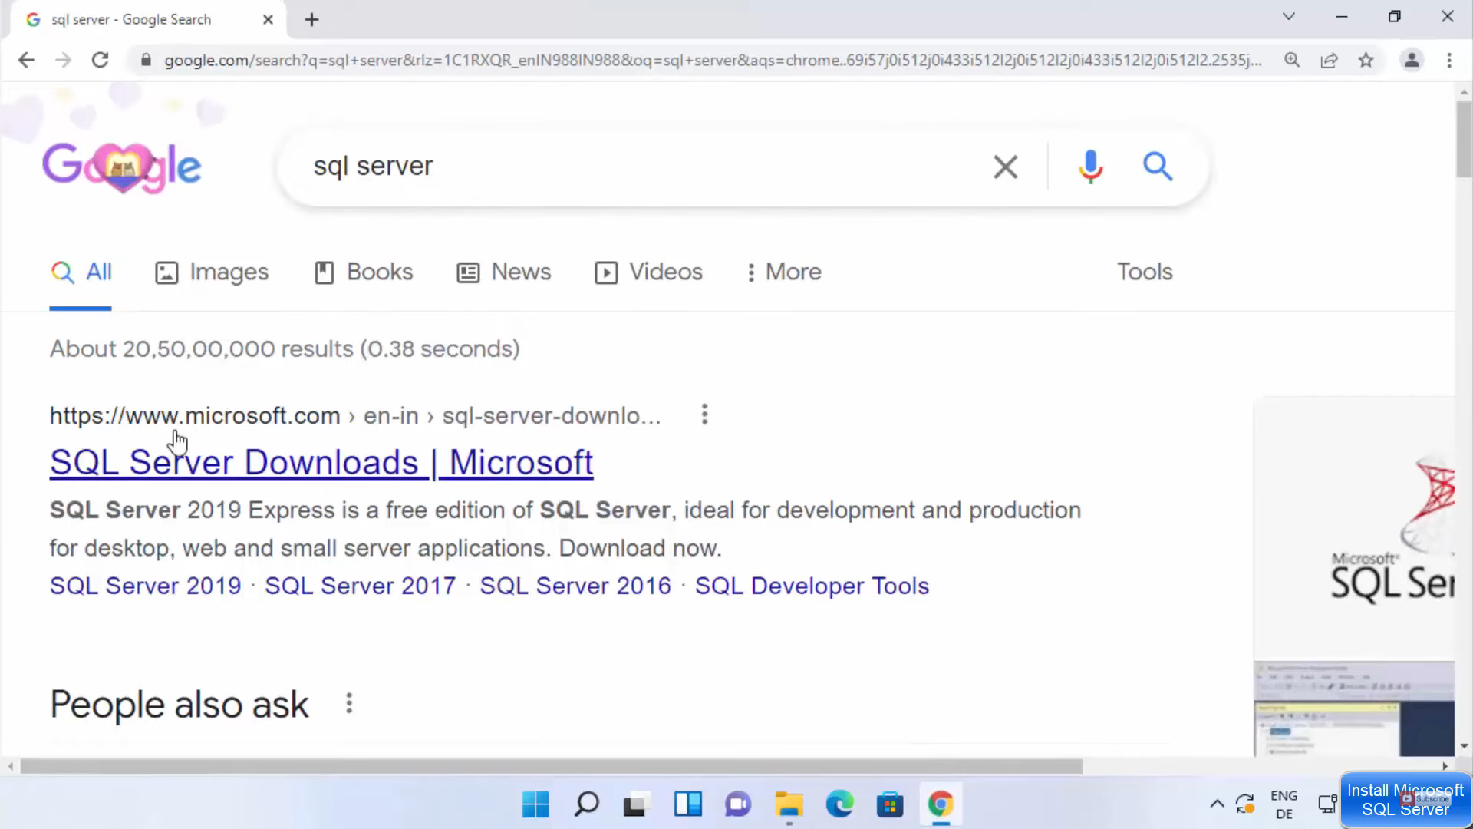Open the People also ask options menu
Image resolution: width=1473 pixels, height=829 pixels.
(349, 703)
